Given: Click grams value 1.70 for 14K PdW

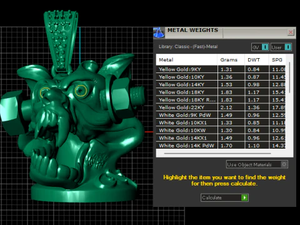Looking at the screenshot, I should click(226, 146).
